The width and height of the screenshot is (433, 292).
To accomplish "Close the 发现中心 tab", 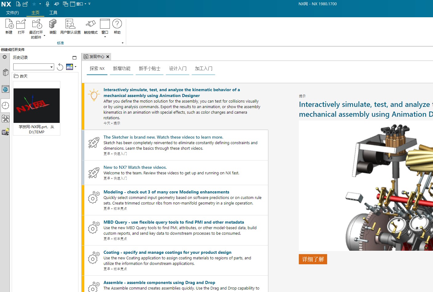I will pos(108,57).
